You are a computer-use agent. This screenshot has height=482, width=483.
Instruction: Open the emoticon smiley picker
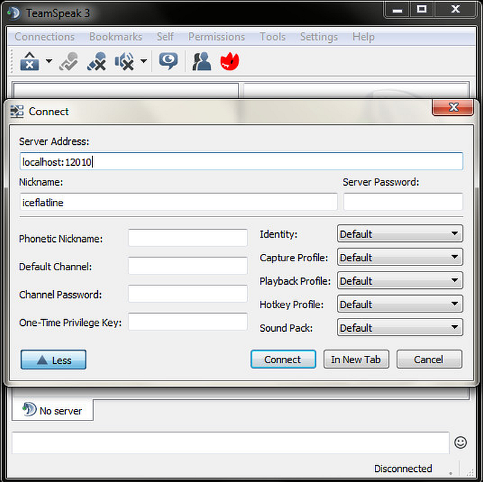461,442
